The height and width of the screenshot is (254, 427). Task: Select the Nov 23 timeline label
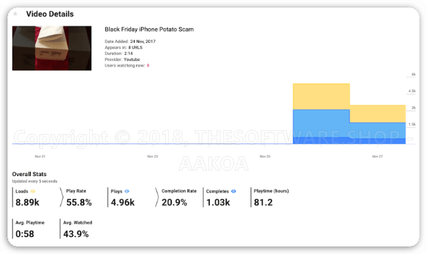[x=152, y=156]
